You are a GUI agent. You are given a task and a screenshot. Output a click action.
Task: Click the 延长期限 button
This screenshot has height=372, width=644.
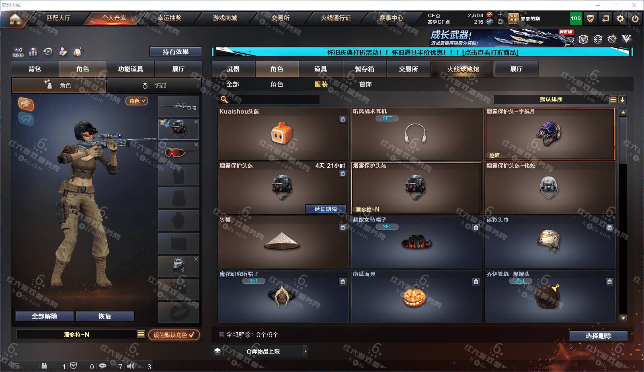click(326, 209)
